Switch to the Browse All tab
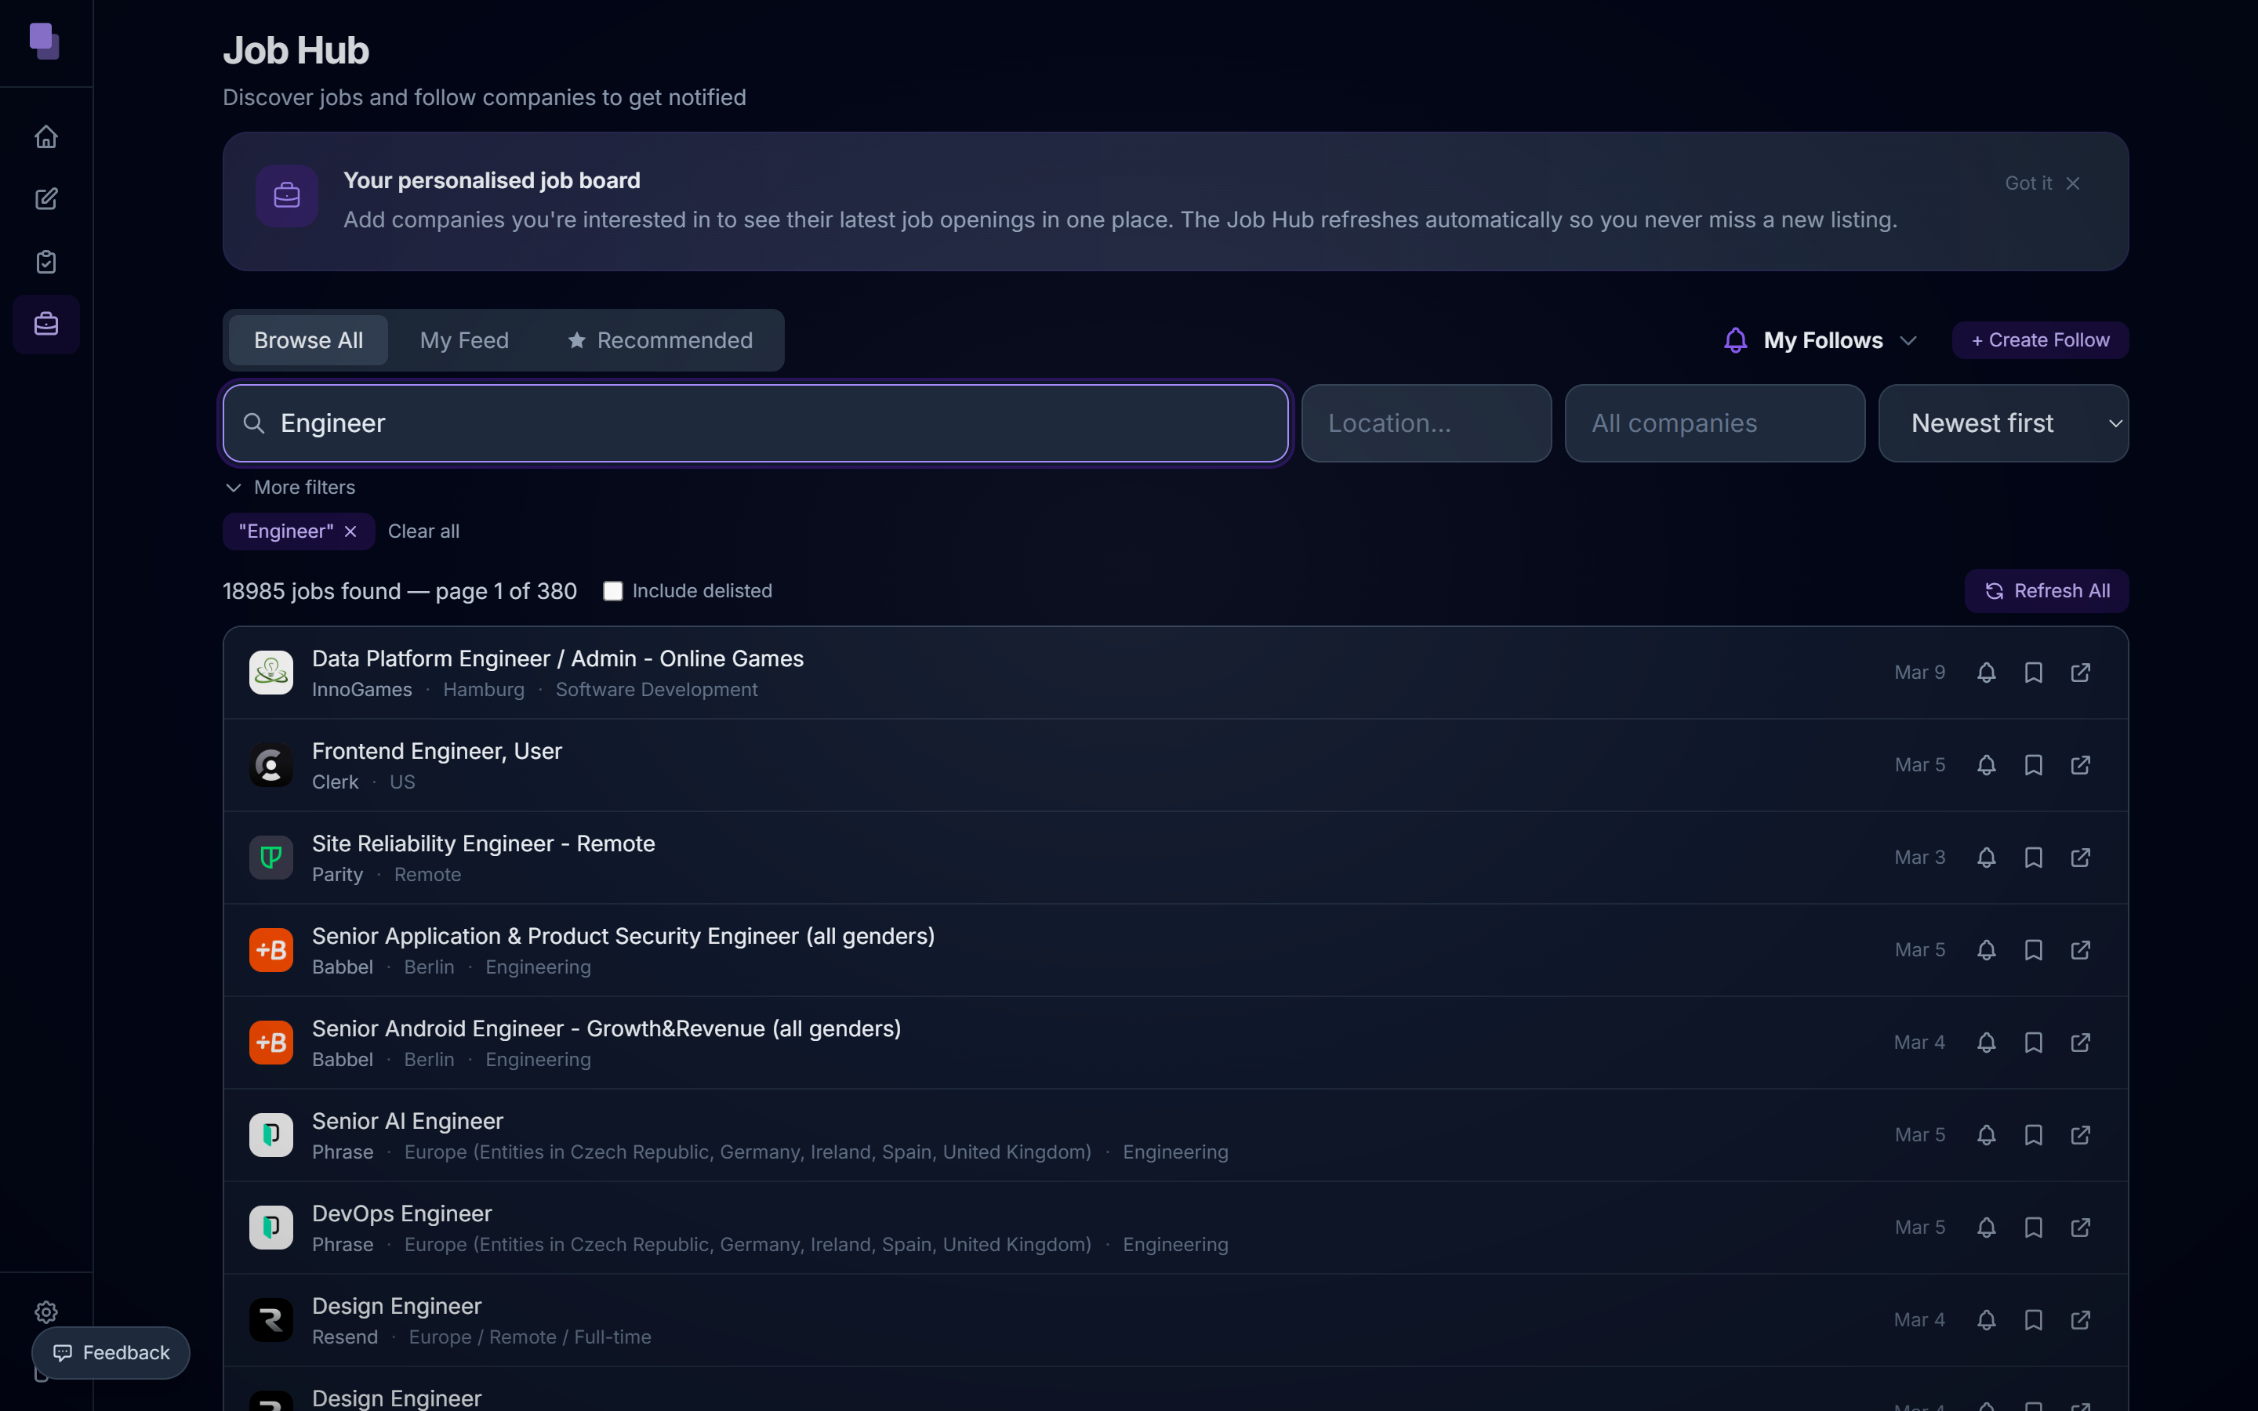 (x=308, y=339)
